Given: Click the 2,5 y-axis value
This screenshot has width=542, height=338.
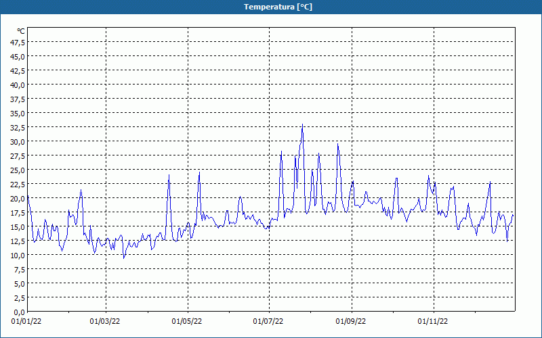Looking at the screenshot, I should pyautogui.click(x=20, y=298).
